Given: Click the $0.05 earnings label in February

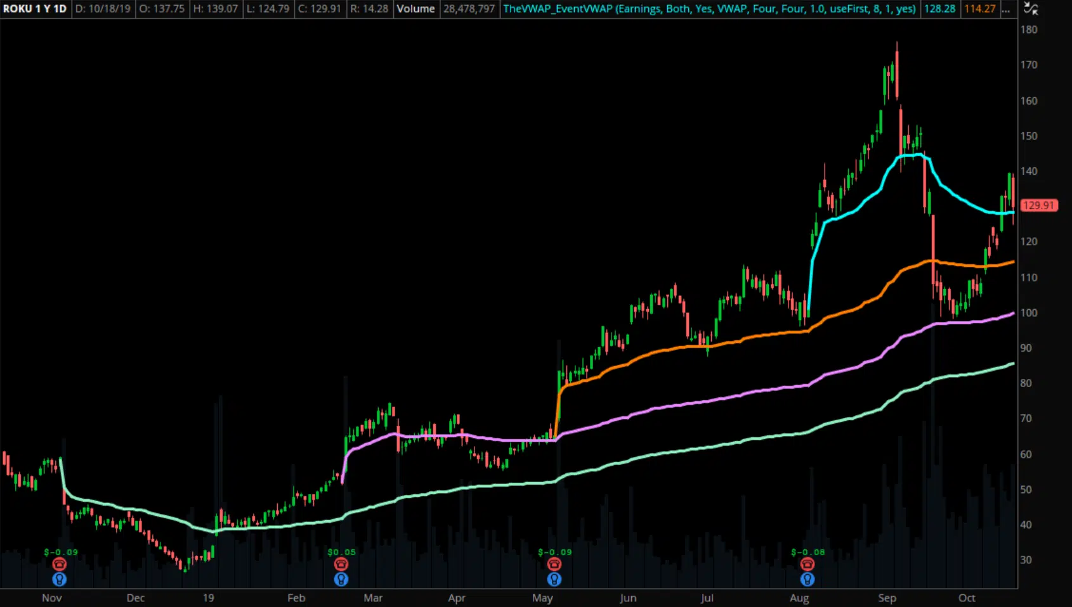Looking at the screenshot, I should coord(342,553).
